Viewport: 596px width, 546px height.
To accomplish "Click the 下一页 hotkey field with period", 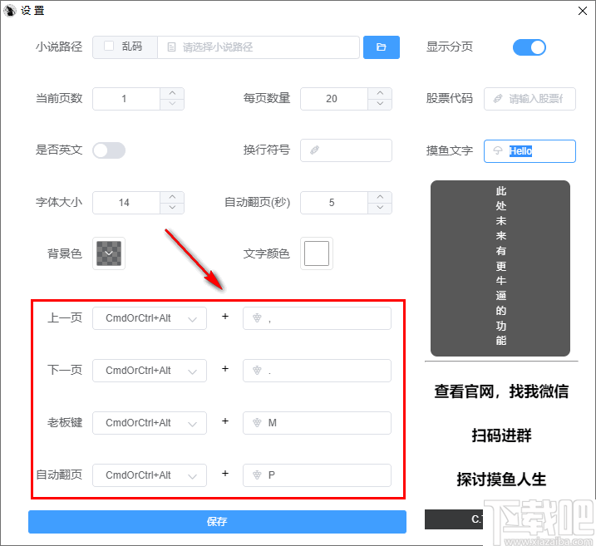I will [x=317, y=371].
